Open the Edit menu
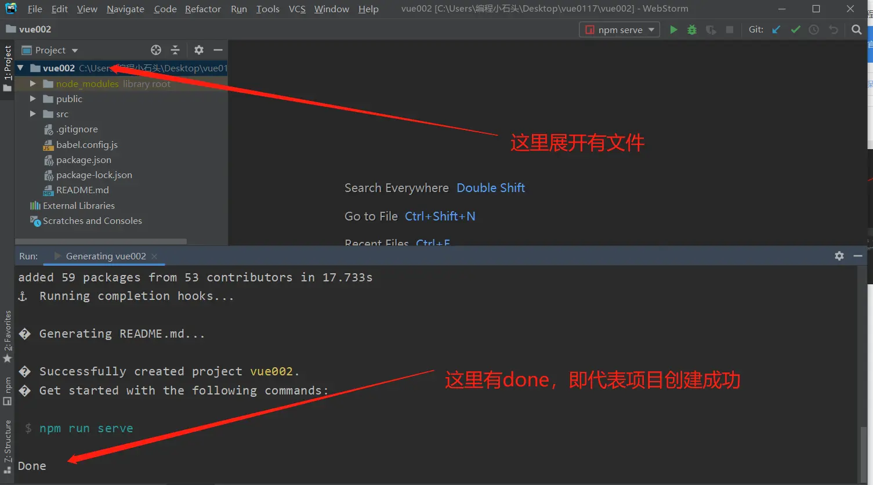 point(59,9)
